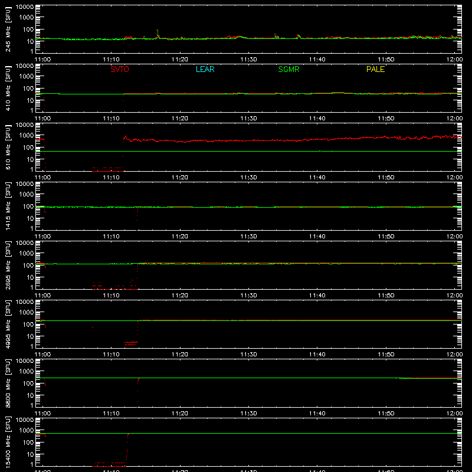This screenshot has height=472, width=472.
Task: Click 11:30 tick under the 245 MHz panel
Action: click(x=248, y=60)
